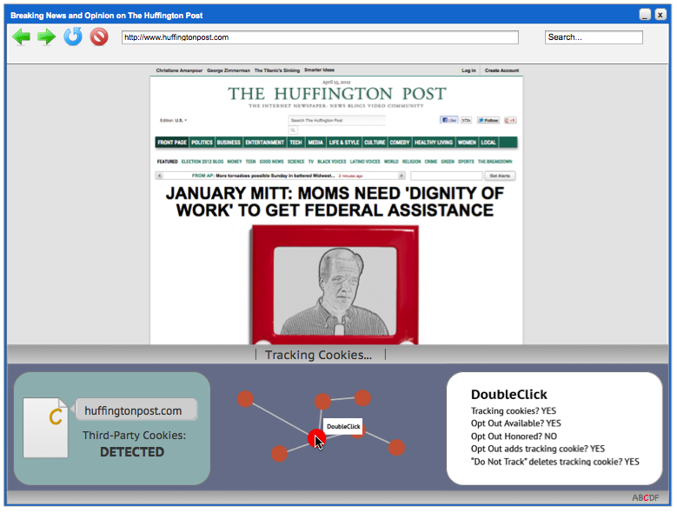Open The Titanic's Sinking link
This screenshot has width=677, height=513.
[x=276, y=70]
